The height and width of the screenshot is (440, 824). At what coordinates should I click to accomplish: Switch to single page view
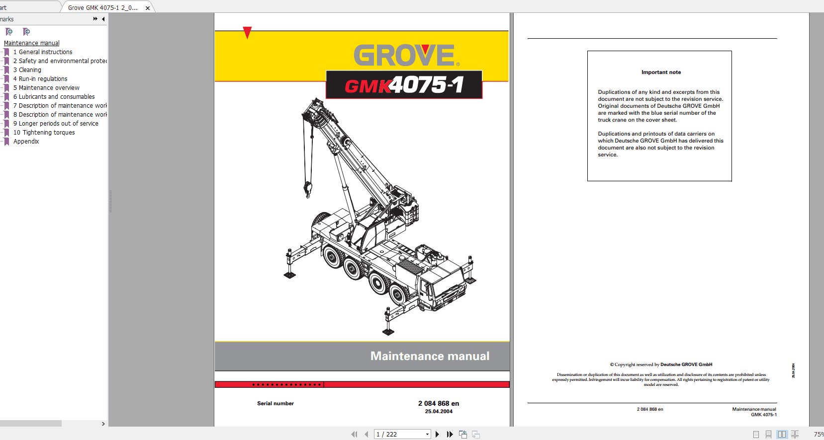point(756,434)
